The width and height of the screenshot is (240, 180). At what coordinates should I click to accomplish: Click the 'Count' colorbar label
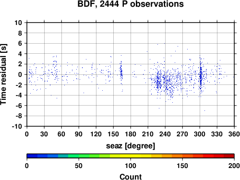131,177
